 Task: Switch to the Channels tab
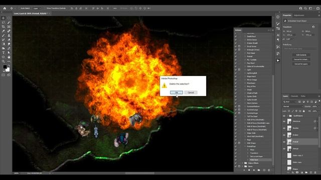pos(294,96)
